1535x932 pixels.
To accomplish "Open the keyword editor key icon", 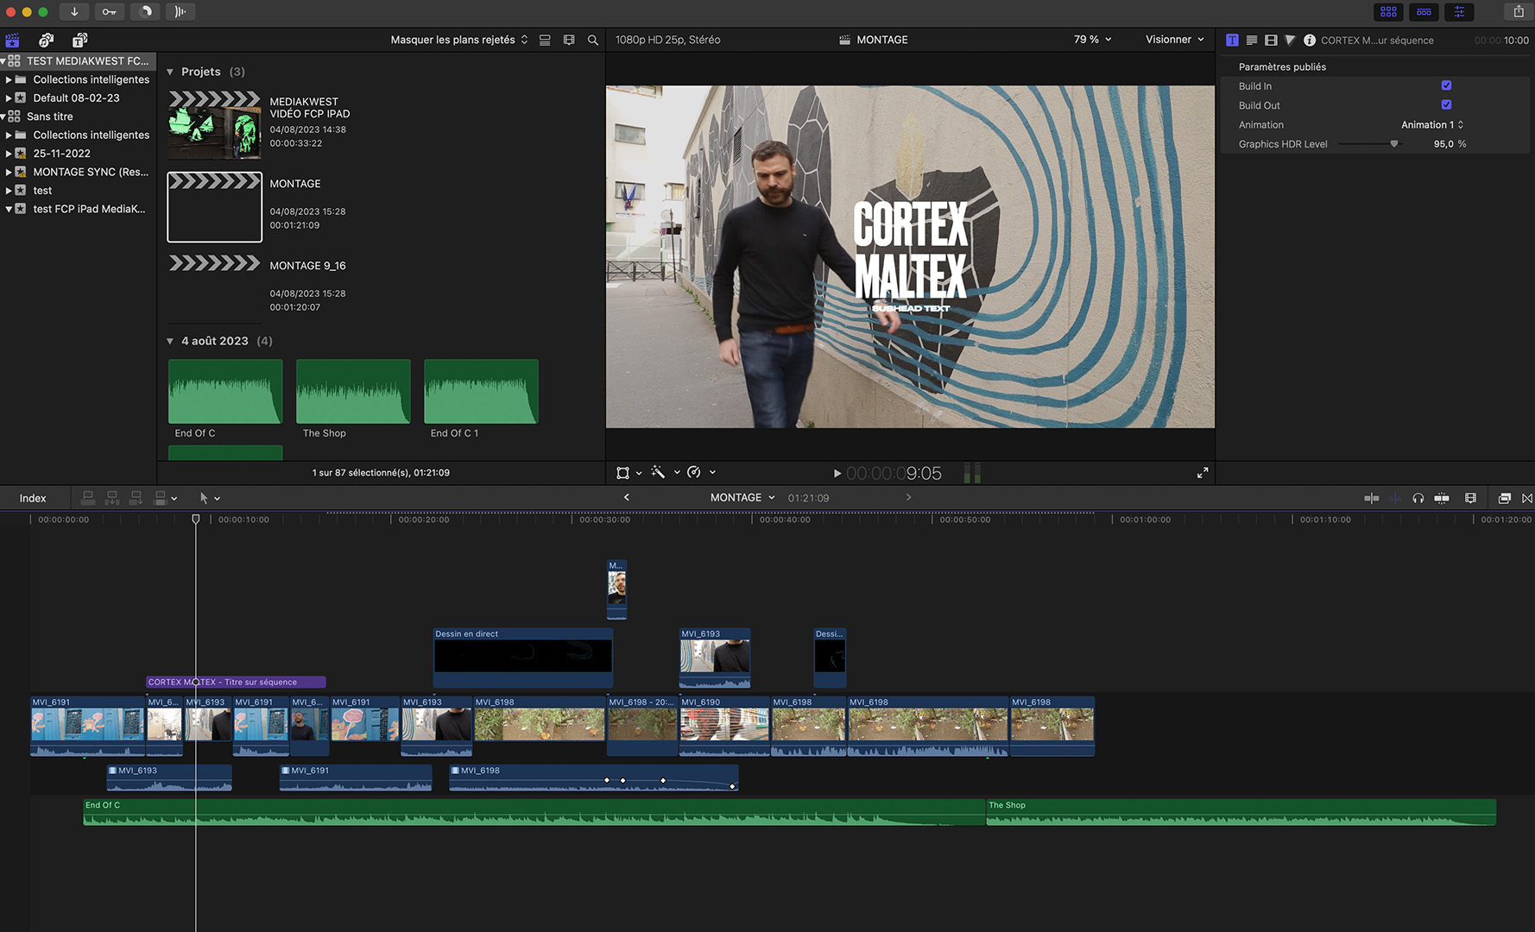I will pos(109,12).
